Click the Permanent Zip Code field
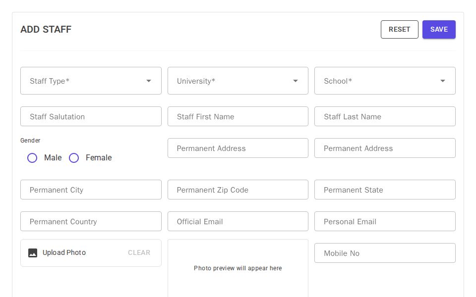The image size is (476, 297). point(238,190)
